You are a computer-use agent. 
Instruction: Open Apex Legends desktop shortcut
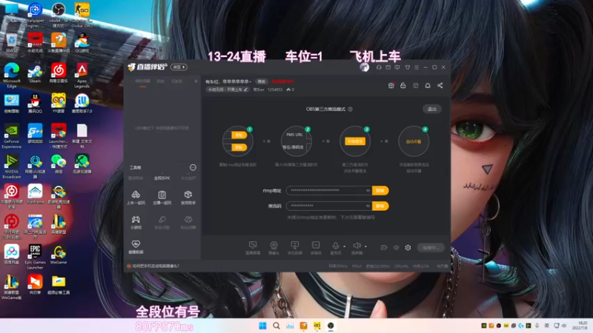[x=82, y=75]
